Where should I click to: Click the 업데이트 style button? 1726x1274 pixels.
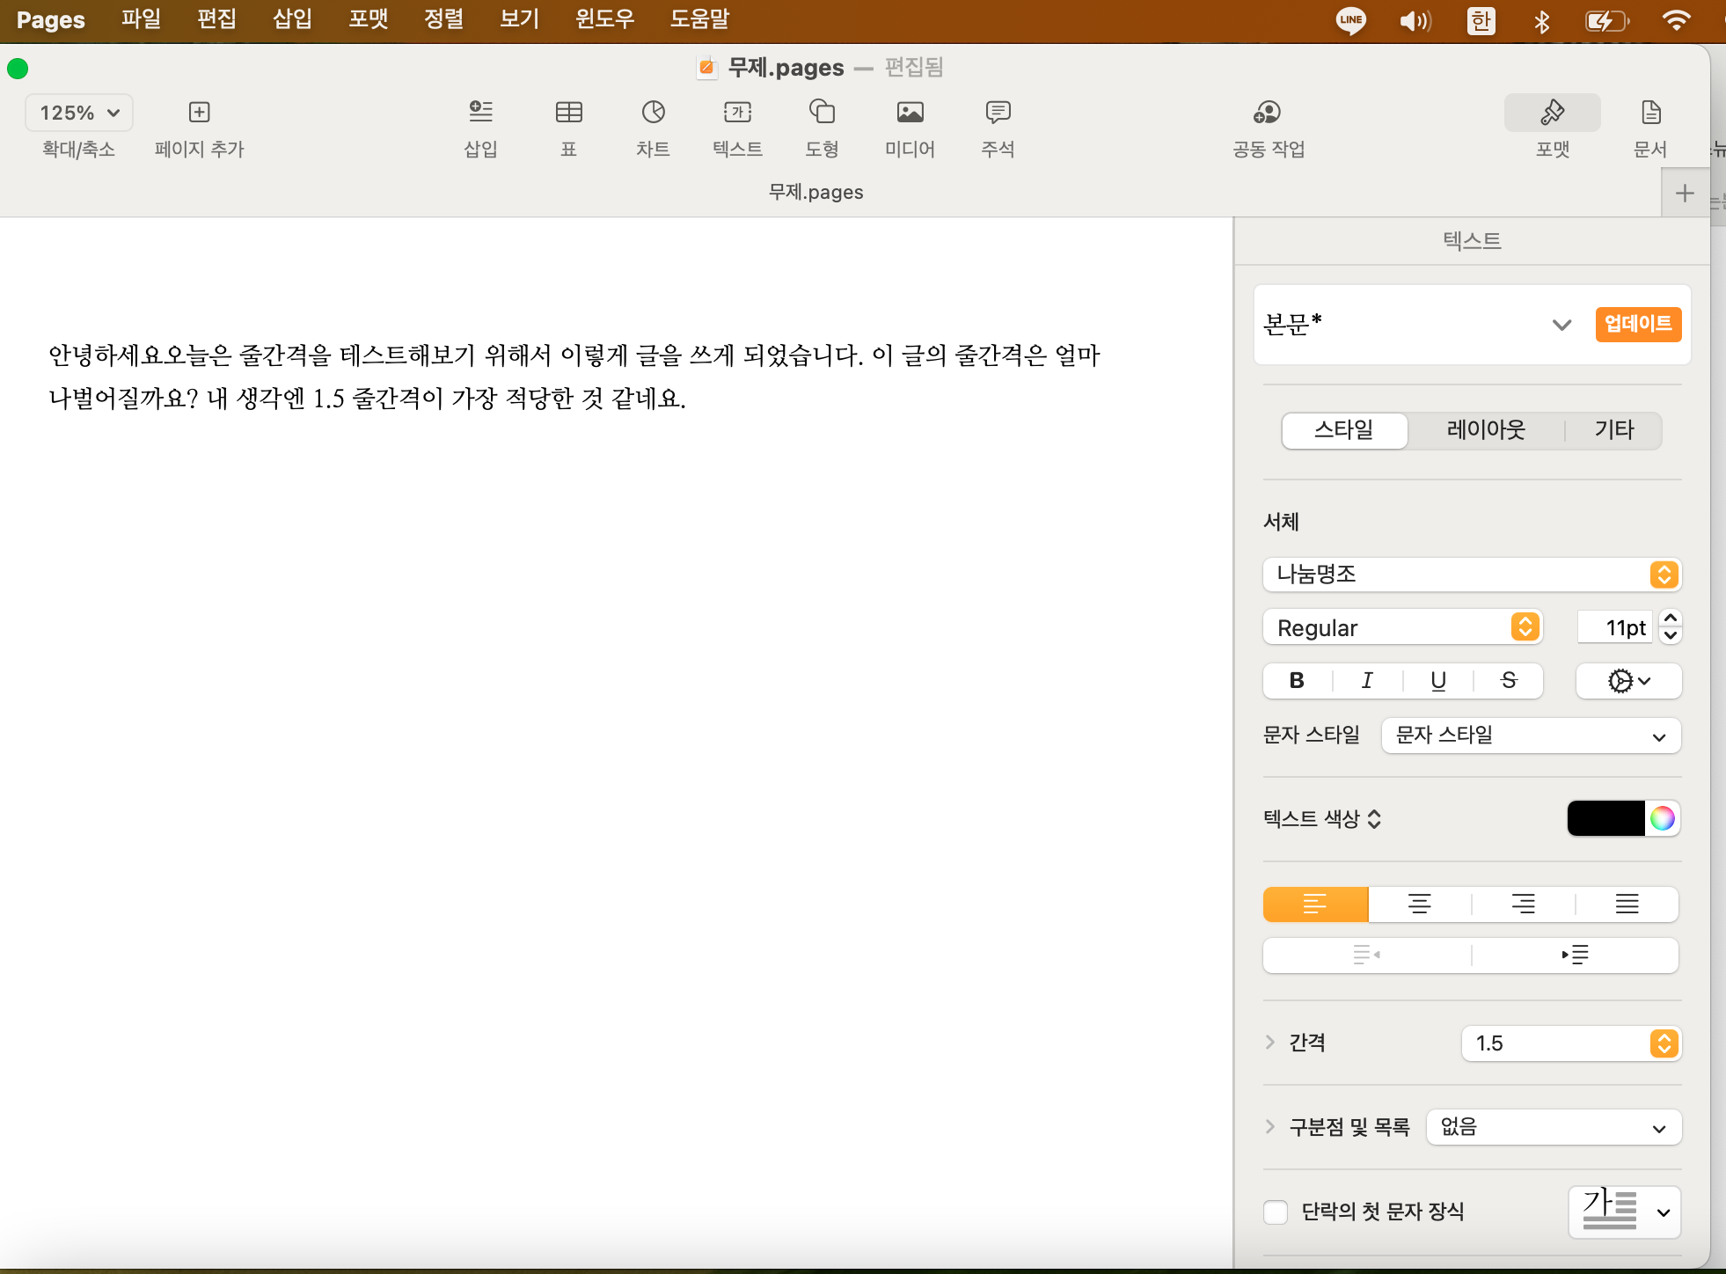pyautogui.click(x=1637, y=324)
